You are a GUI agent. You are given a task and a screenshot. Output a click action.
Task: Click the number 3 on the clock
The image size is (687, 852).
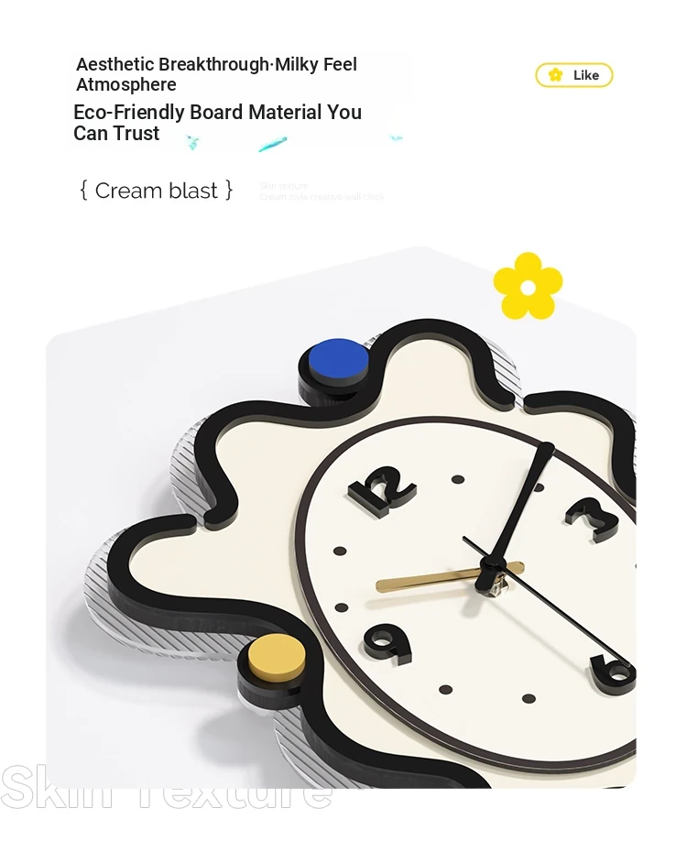[x=592, y=520]
